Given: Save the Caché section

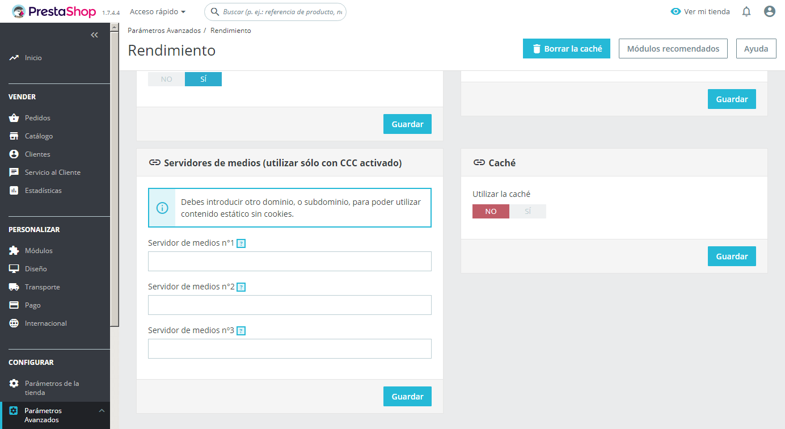Looking at the screenshot, I should 732,256.
